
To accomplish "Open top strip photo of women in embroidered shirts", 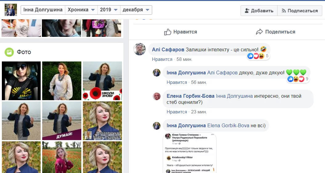I will tap(21, 28).
